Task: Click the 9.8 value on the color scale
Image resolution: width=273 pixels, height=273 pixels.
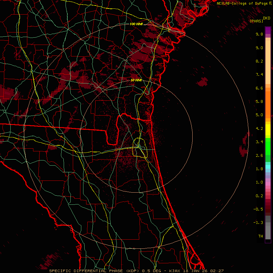Action: pos(259,34)
